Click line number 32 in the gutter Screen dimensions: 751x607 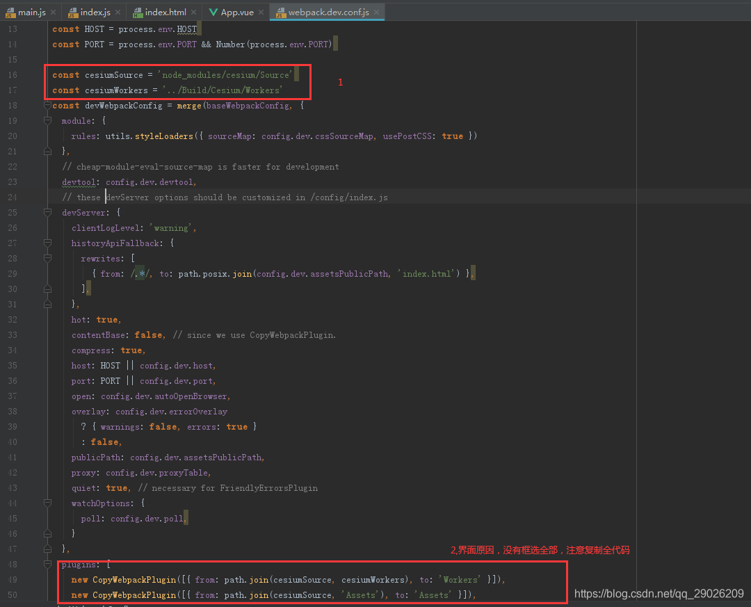coord(13,319)
